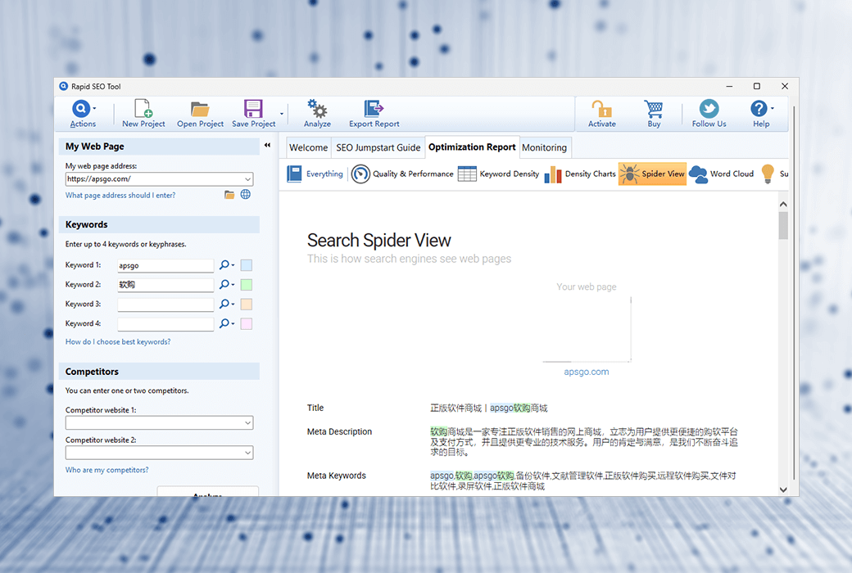Browse for a local file with the folder icon
The image size is (852, 573).
229,195
